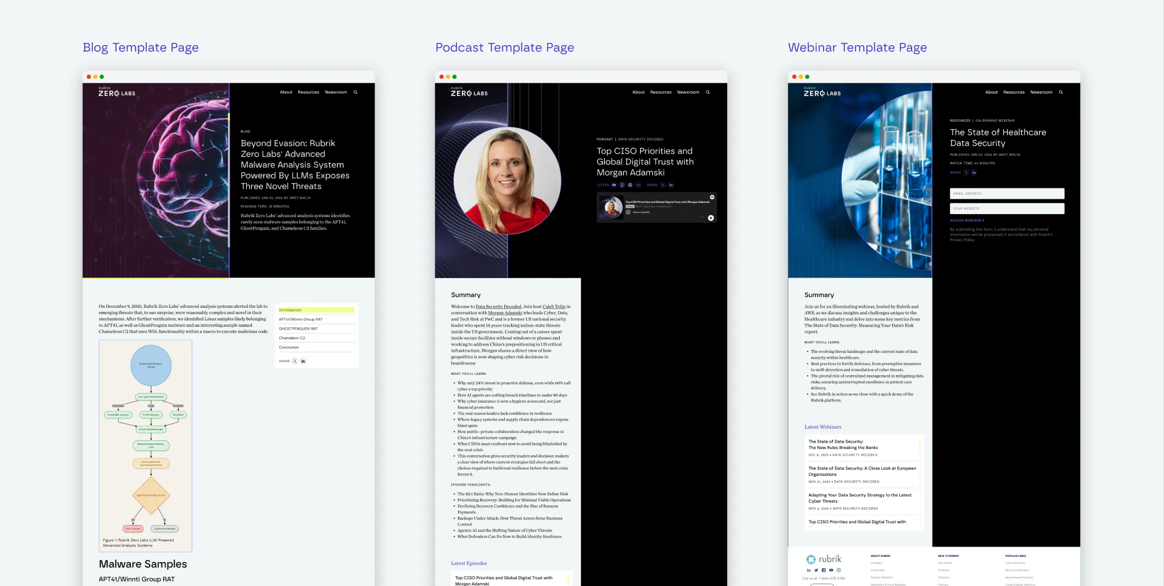Click Morgan Adamski thumbnail in Spotify player
Screen dimensions: 1164x586
tap(611, 207)
